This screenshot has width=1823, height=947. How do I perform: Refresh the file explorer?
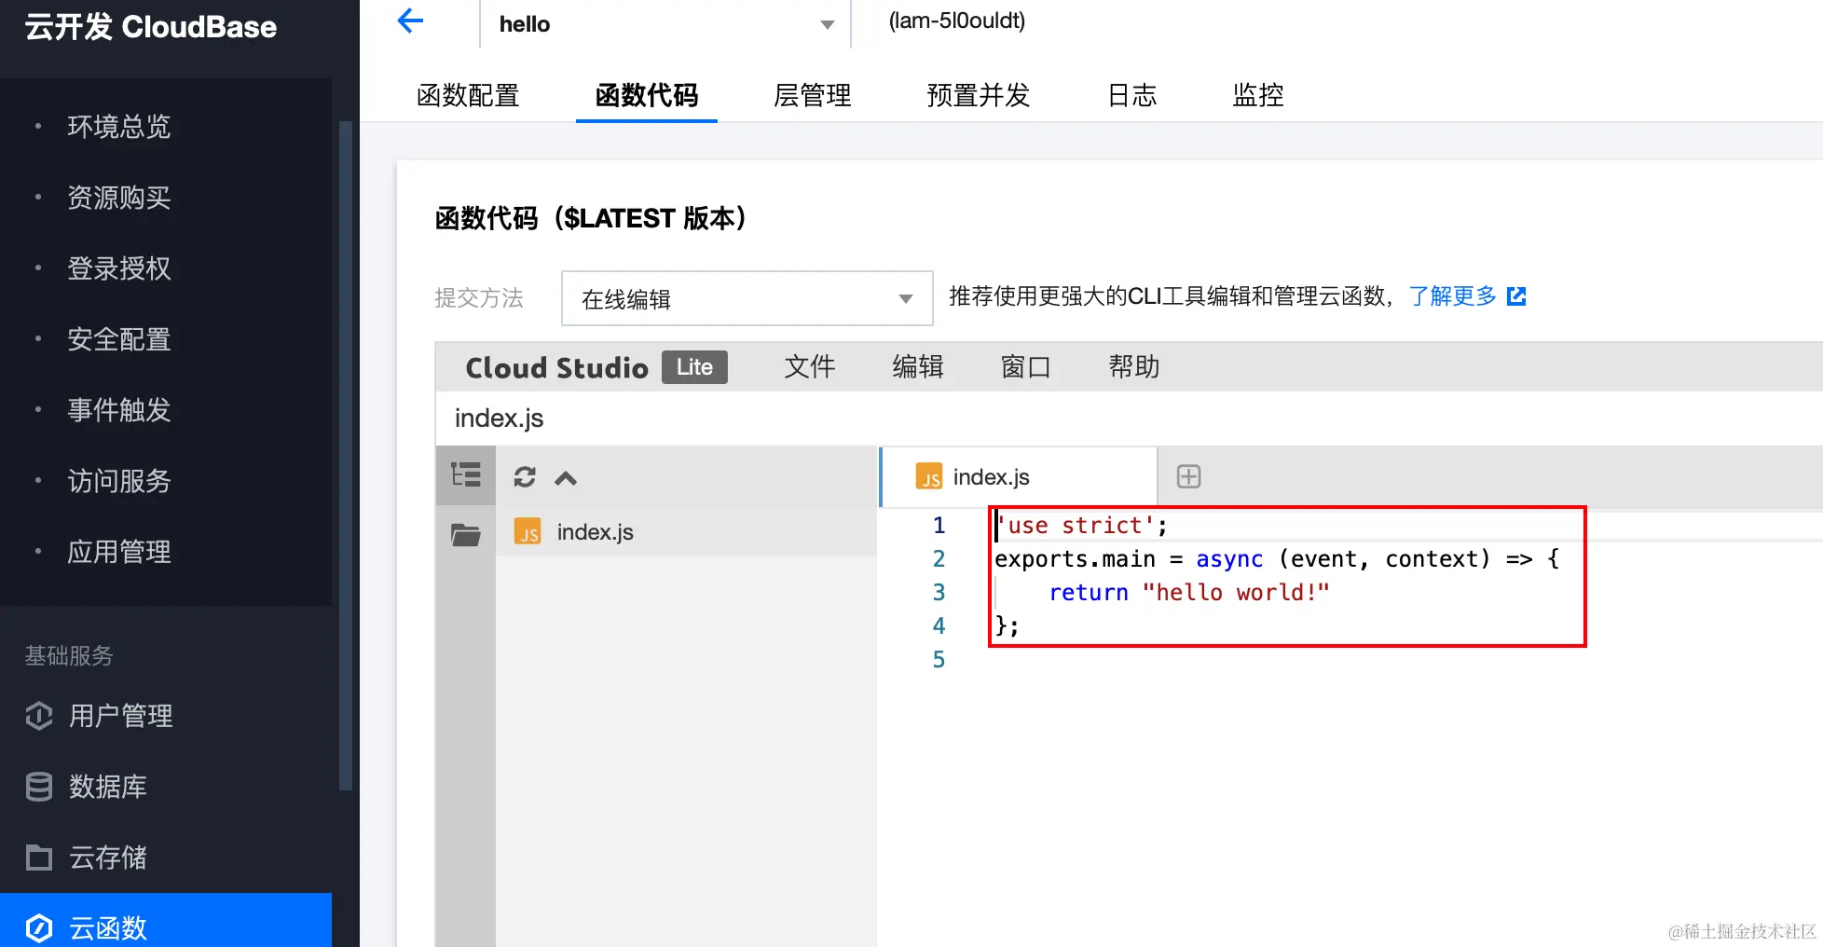525,477
